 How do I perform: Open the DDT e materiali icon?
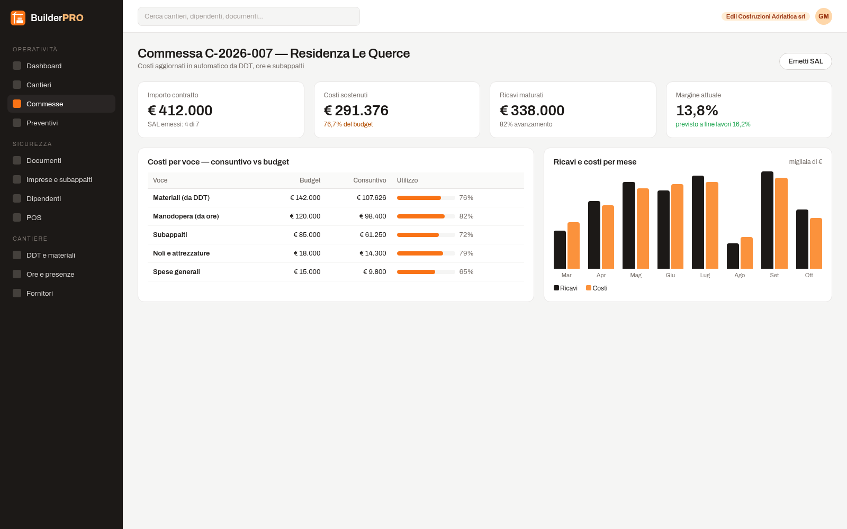click(17, 255)
